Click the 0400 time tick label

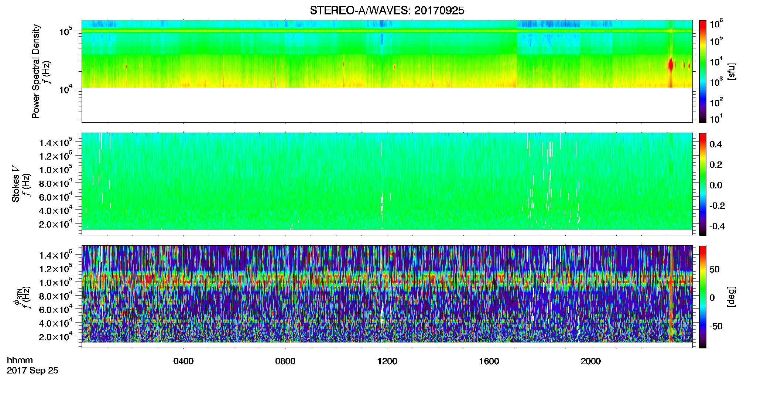click(x=184, y=361)
